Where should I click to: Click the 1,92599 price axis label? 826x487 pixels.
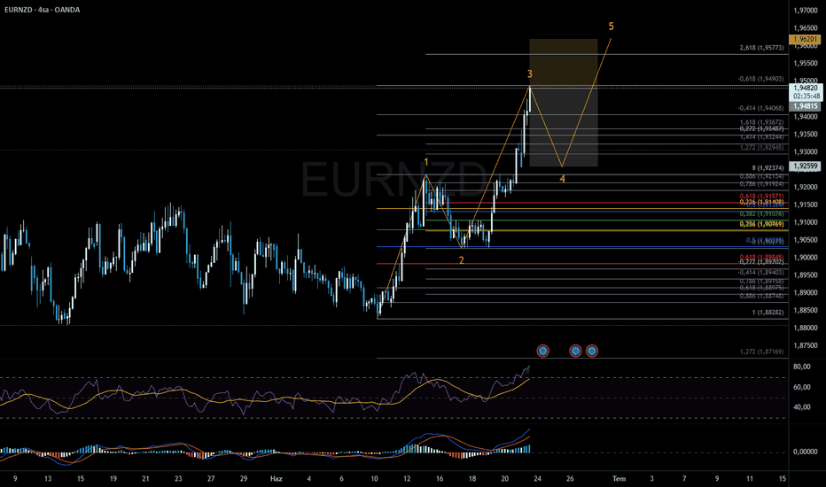(805, 166)
